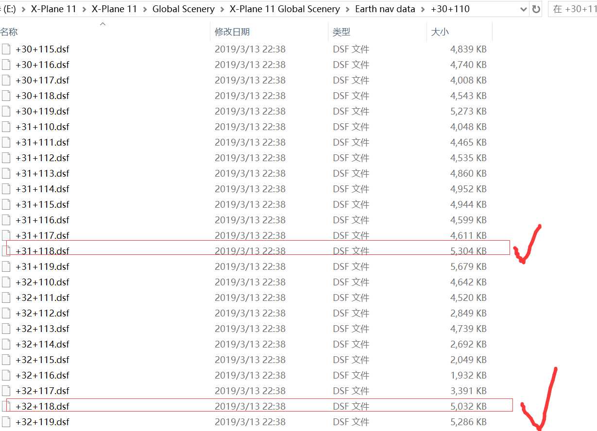
Task: Click the DSF 文件 type of +32+116.dsf
Action: tap(351, 375)
